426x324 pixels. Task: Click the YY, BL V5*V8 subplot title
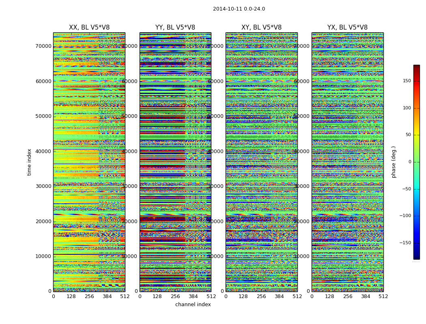175,28
